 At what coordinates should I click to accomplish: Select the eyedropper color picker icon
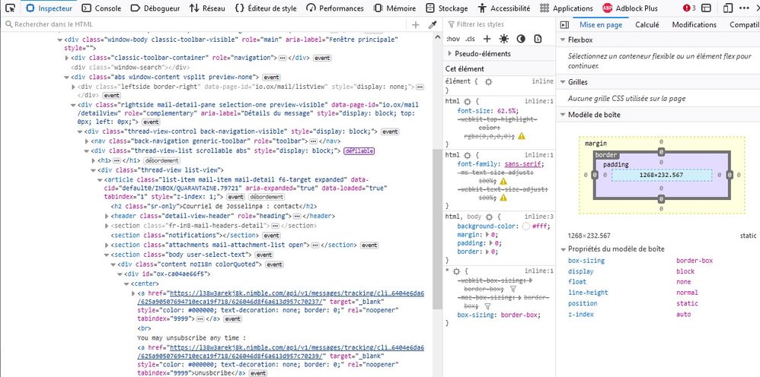[x=433, y=24]
